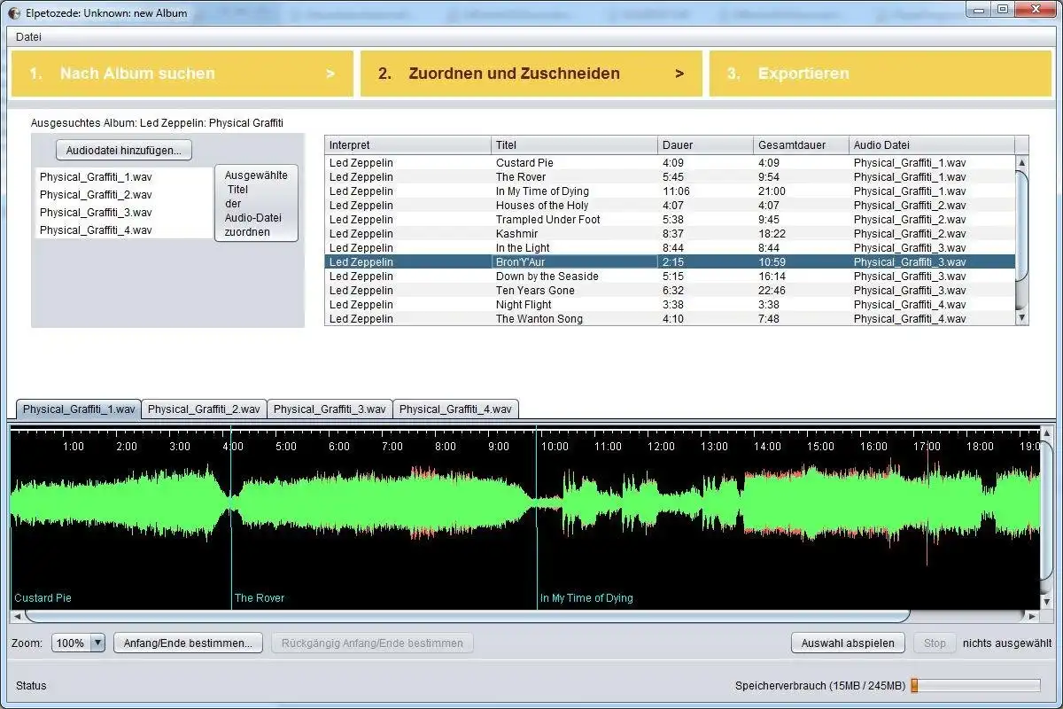Click Auswahl abspielen button
The width and height of the screenshot is (1063, 709).
point(848,643)
